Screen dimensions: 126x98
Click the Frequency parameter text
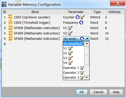(x=70, y=23)
